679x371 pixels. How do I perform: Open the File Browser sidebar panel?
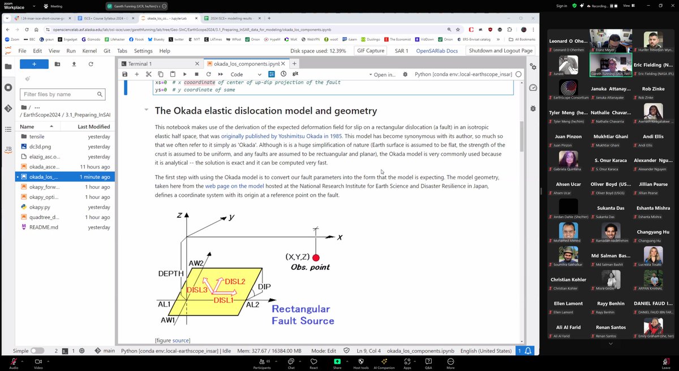8,66
